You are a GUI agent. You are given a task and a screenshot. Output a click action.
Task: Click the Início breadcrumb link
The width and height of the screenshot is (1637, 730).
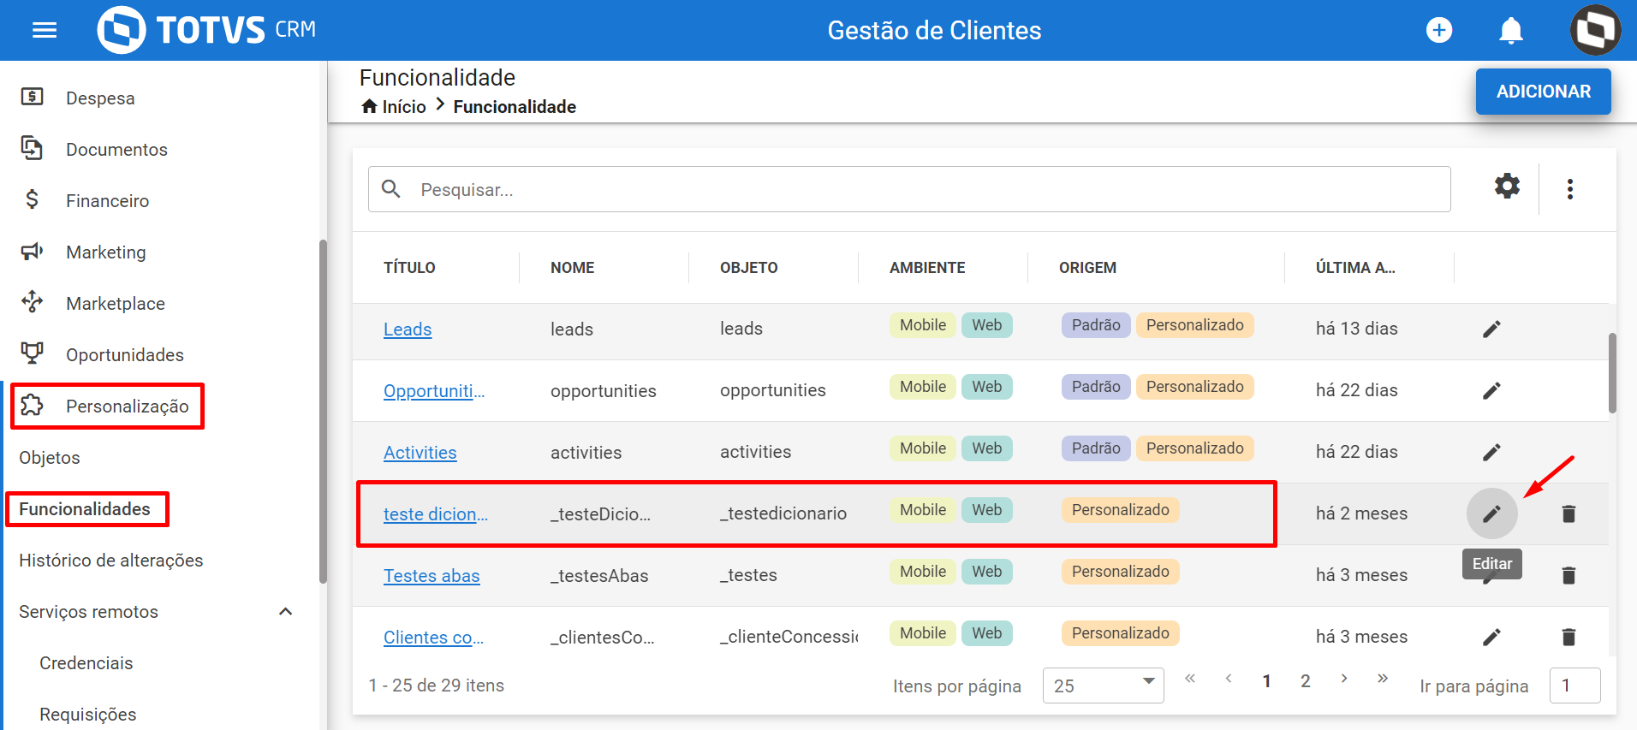[404, 106]
